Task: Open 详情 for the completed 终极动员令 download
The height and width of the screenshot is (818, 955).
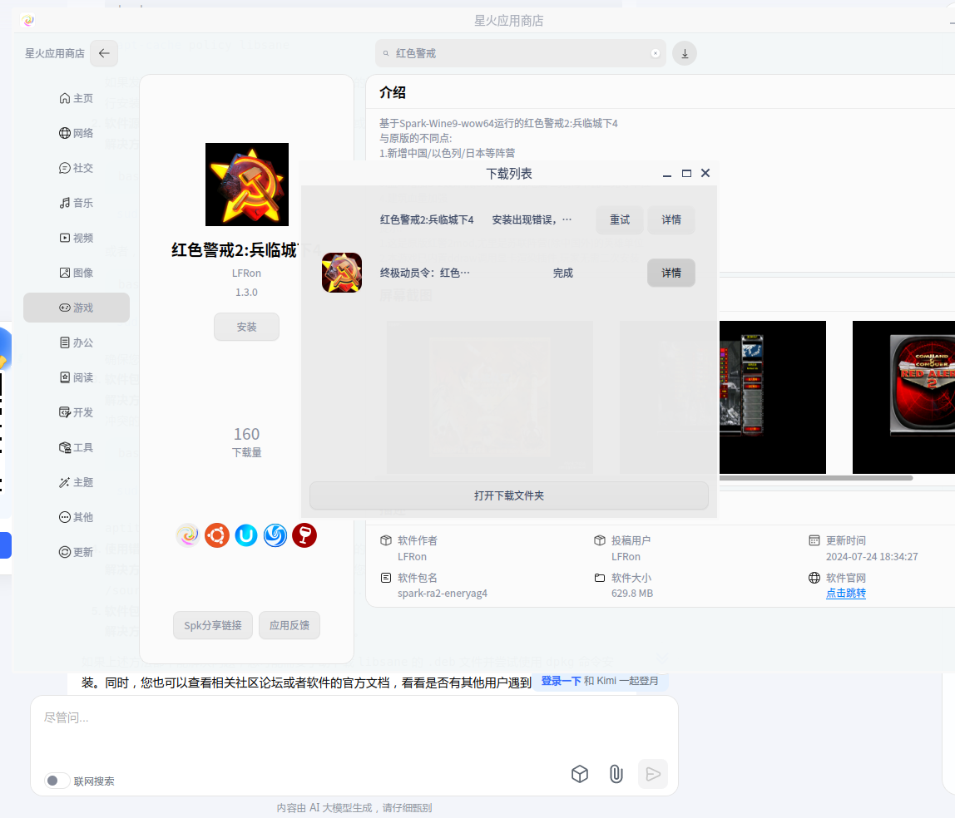Action: [x=671, y=273]
